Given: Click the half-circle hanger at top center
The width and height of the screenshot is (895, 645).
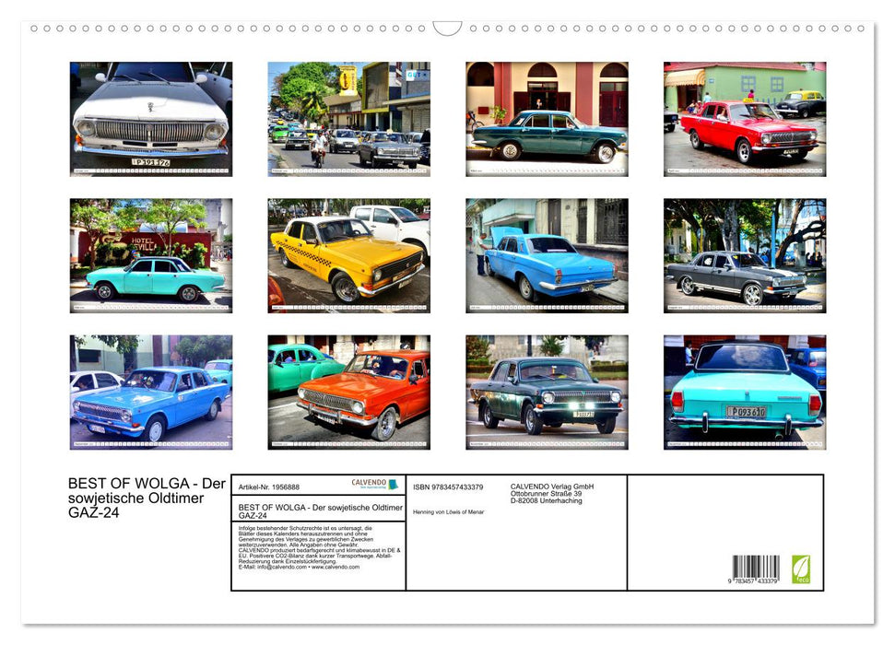Looking at the screenshot, I should pyautogui.click(x=447, y=28).
